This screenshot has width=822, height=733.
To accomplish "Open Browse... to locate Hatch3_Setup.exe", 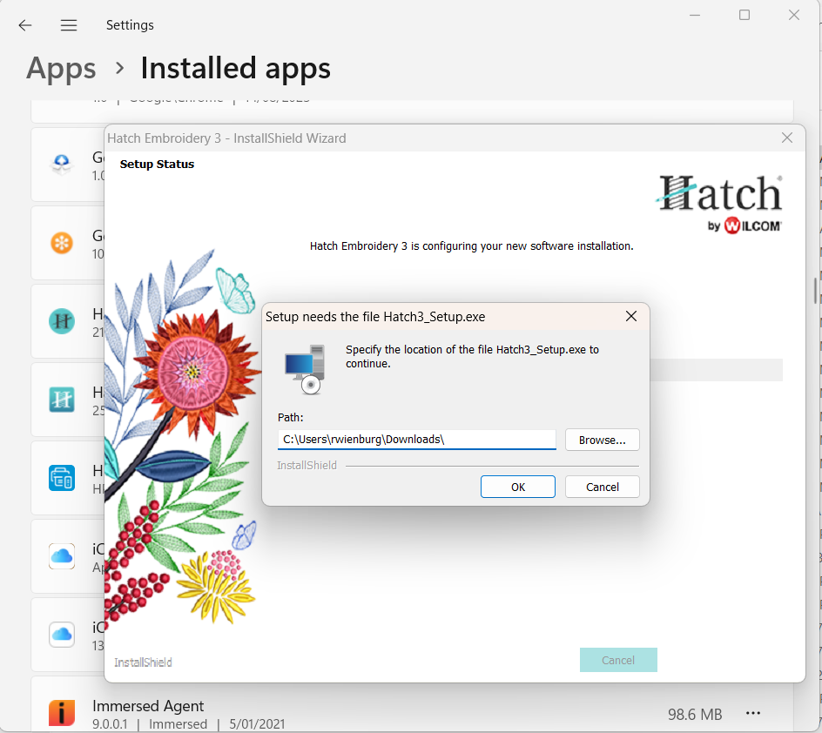I will tap(602, 440).
